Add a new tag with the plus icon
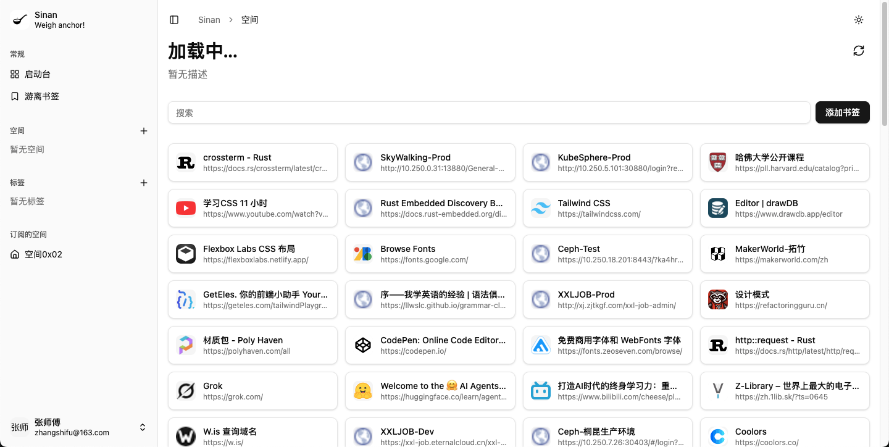This screenshot has height=447, width=889. (x=144, y=183)
